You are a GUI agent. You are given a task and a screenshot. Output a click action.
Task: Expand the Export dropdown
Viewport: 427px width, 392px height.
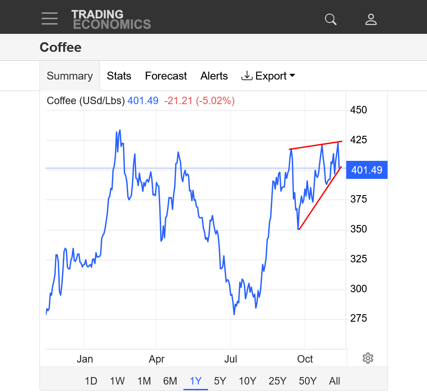[268, 76]
